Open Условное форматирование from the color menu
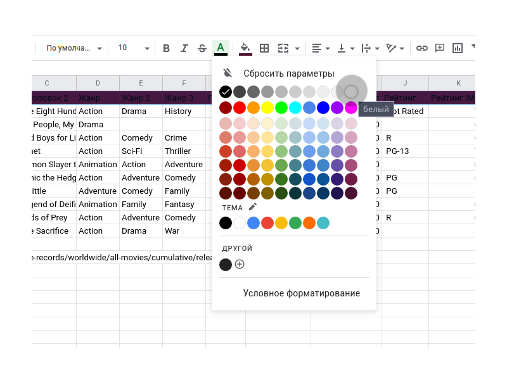This screenshot has width=507, height=380. pyautogui.click(x=301, y=293)
